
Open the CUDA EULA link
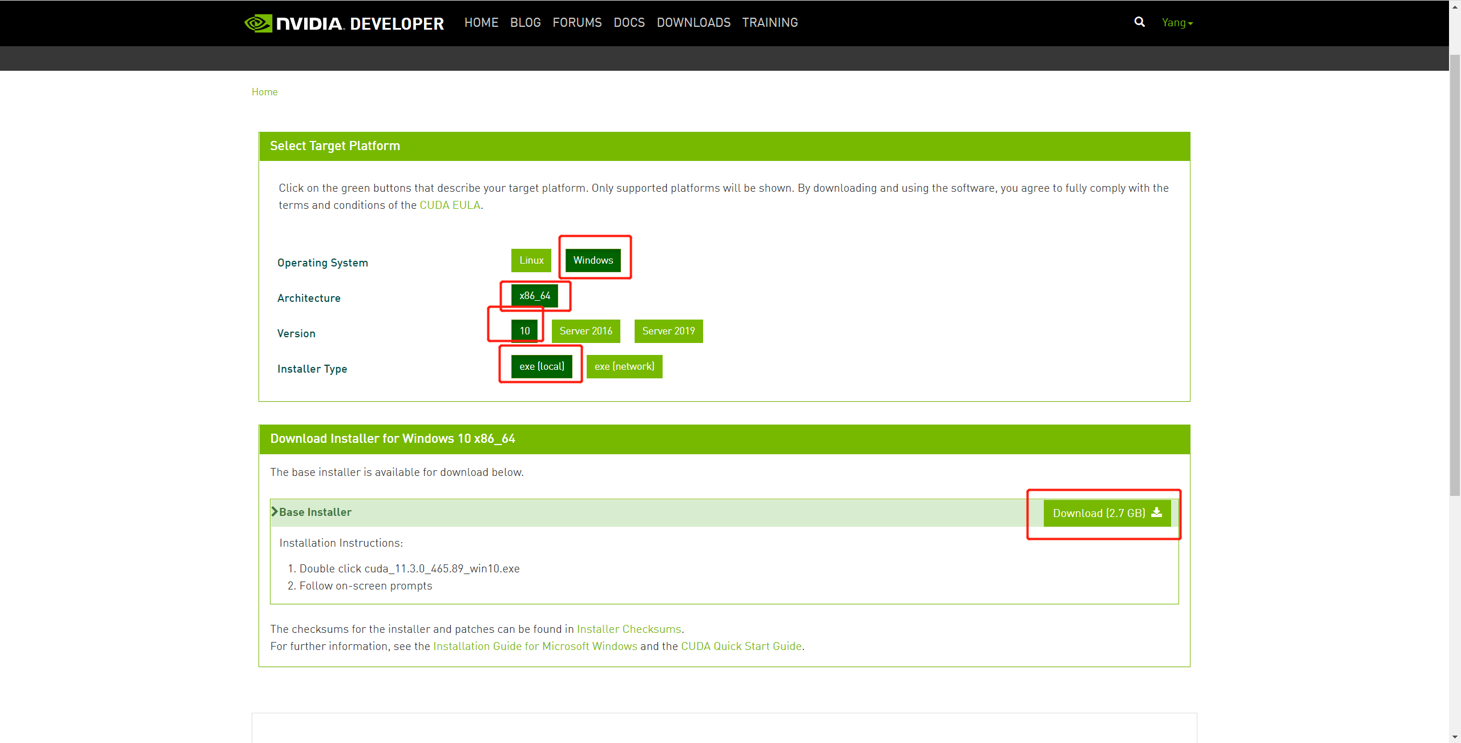coord(450,205)
